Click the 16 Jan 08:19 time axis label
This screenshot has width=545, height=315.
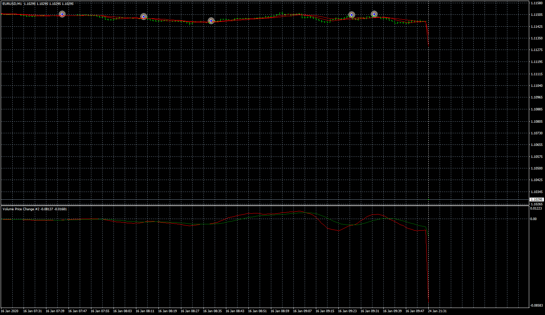coord(167,311)
